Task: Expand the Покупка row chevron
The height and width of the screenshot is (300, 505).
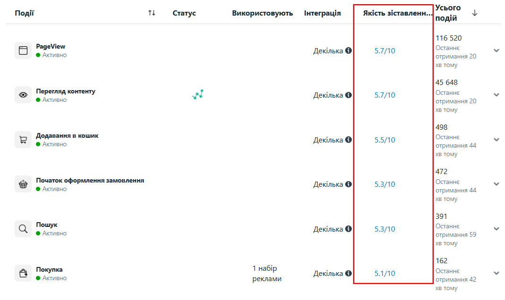Action: coord(496,273)
